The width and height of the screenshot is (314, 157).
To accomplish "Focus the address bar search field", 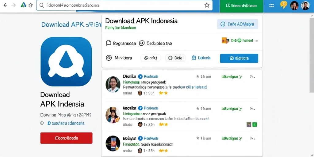I will 124,6.
